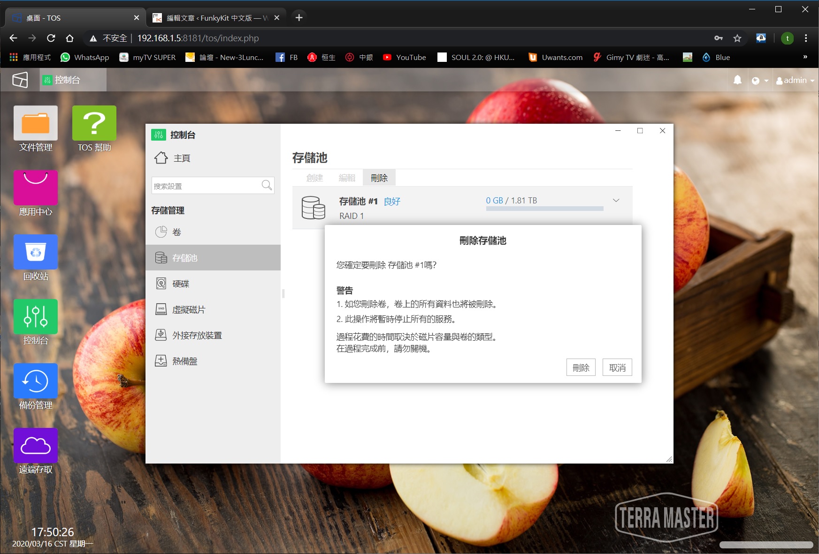Screen dimensions: 819x554
Task: Select 硬碟 in the sidebar
Action: [181, 284]
